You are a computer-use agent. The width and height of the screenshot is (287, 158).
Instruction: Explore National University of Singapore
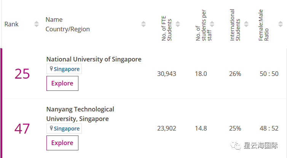coord(62,83)
